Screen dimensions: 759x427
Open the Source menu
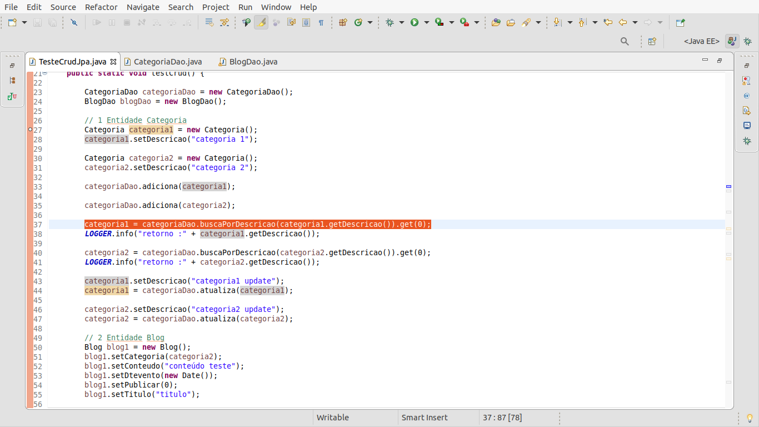[x=63, y=7]
